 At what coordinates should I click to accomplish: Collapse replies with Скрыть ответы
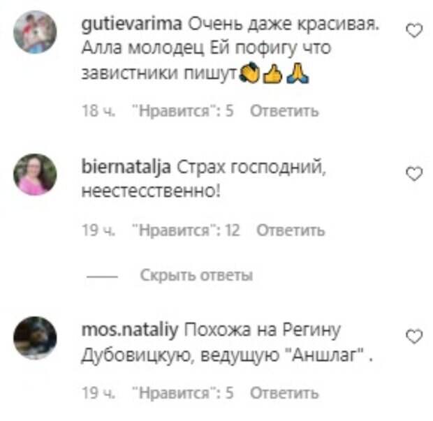[x=197, y=275]
